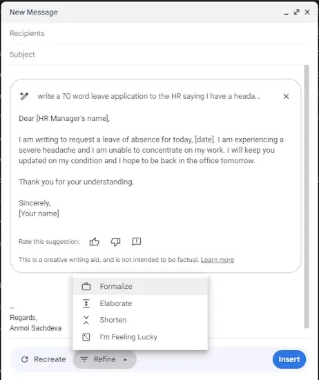
Task: Dismiss the AI suggestion with the X icon
Action: 286,97
